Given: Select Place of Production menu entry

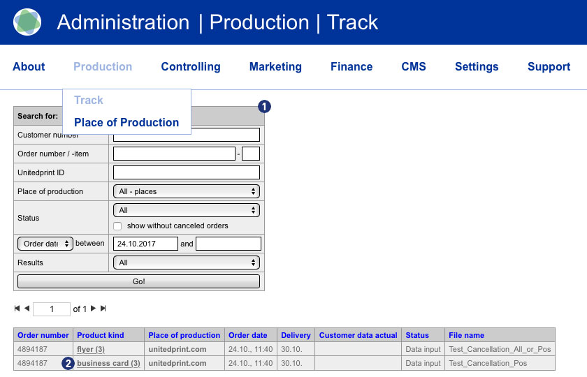Looking at the screenshot, I should coord(126,122).
